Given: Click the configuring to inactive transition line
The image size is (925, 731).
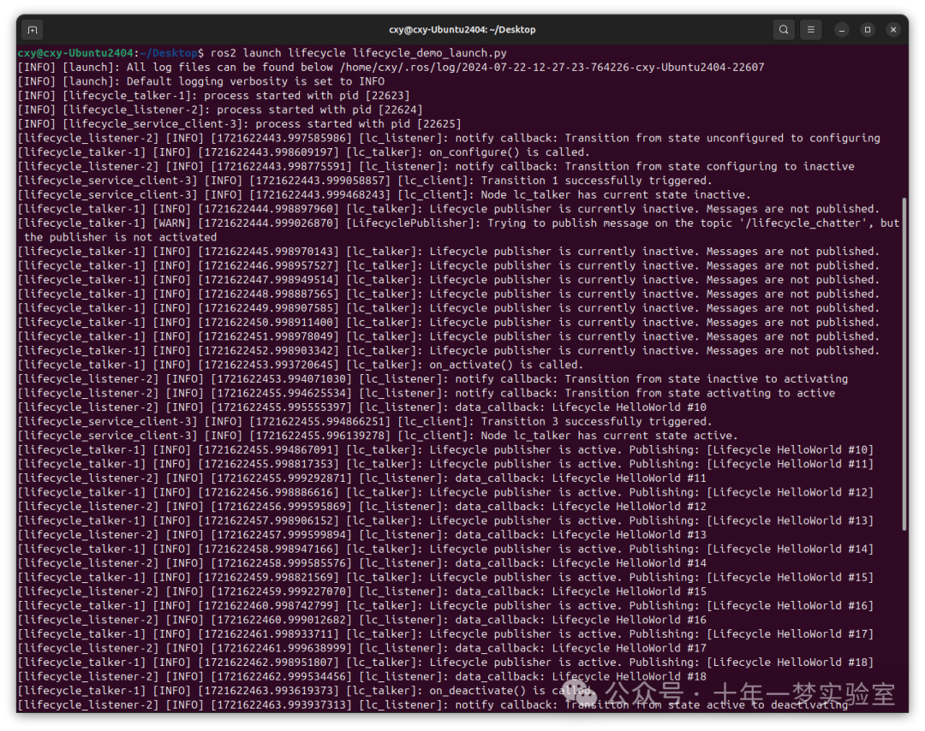Looking at the screenshot, I should 436,166.
